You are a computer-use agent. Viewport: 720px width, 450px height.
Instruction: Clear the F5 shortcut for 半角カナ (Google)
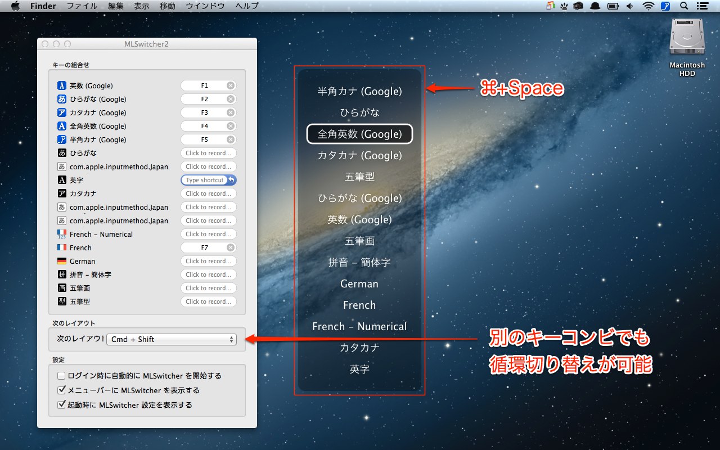click(x=231, y=139)
